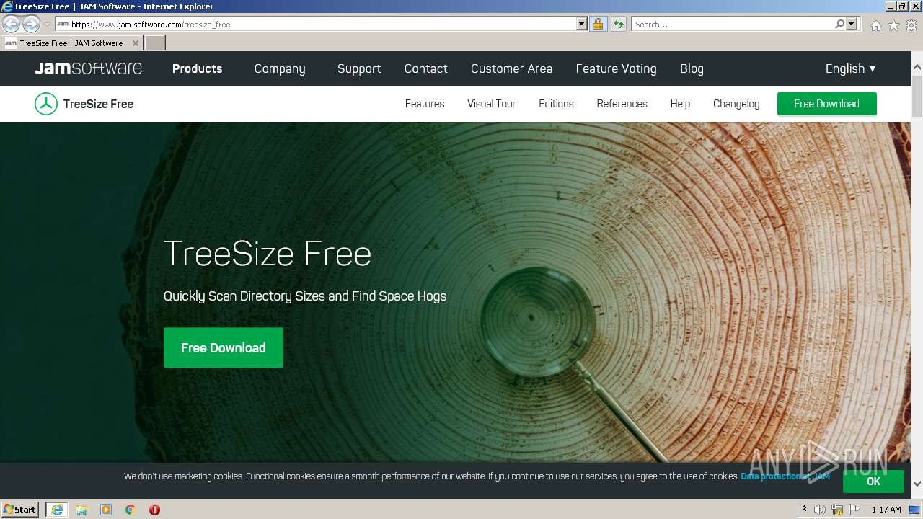Show hidden system tray icons
The image size is (923, 519).
click(x=804, y=510)
